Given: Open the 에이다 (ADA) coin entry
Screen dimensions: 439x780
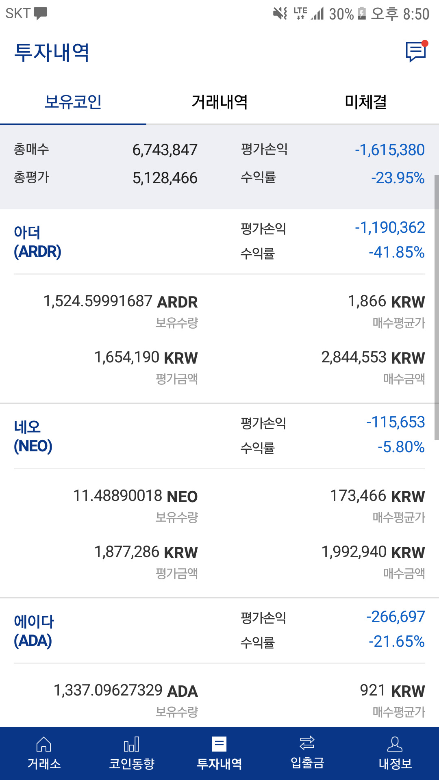Looking at the screenshot, I should (34, 631).
